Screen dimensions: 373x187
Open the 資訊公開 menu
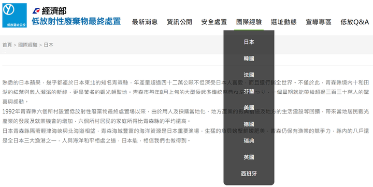[179, 22]
